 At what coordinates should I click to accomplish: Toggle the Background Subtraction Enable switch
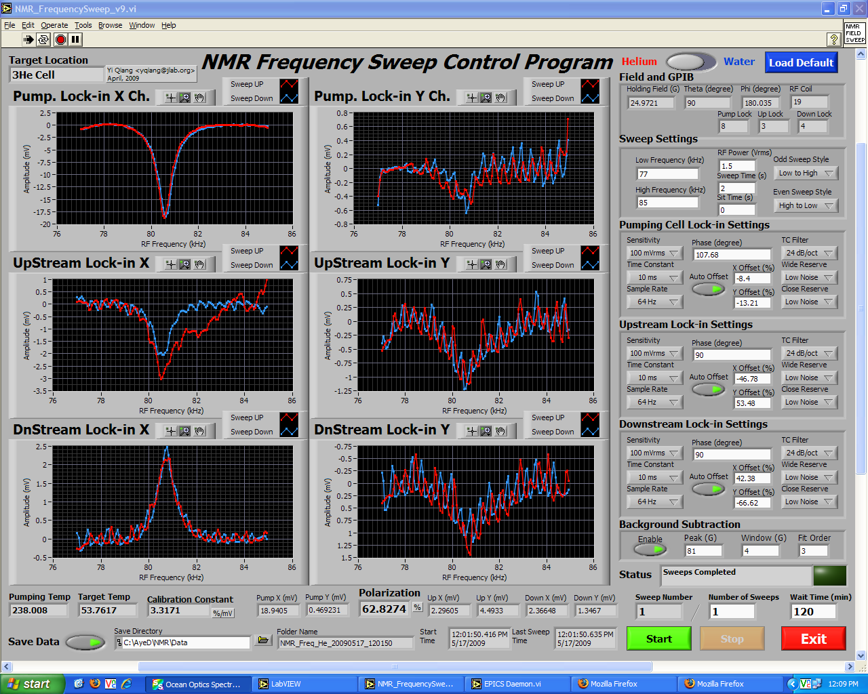[x=650, y=550]
